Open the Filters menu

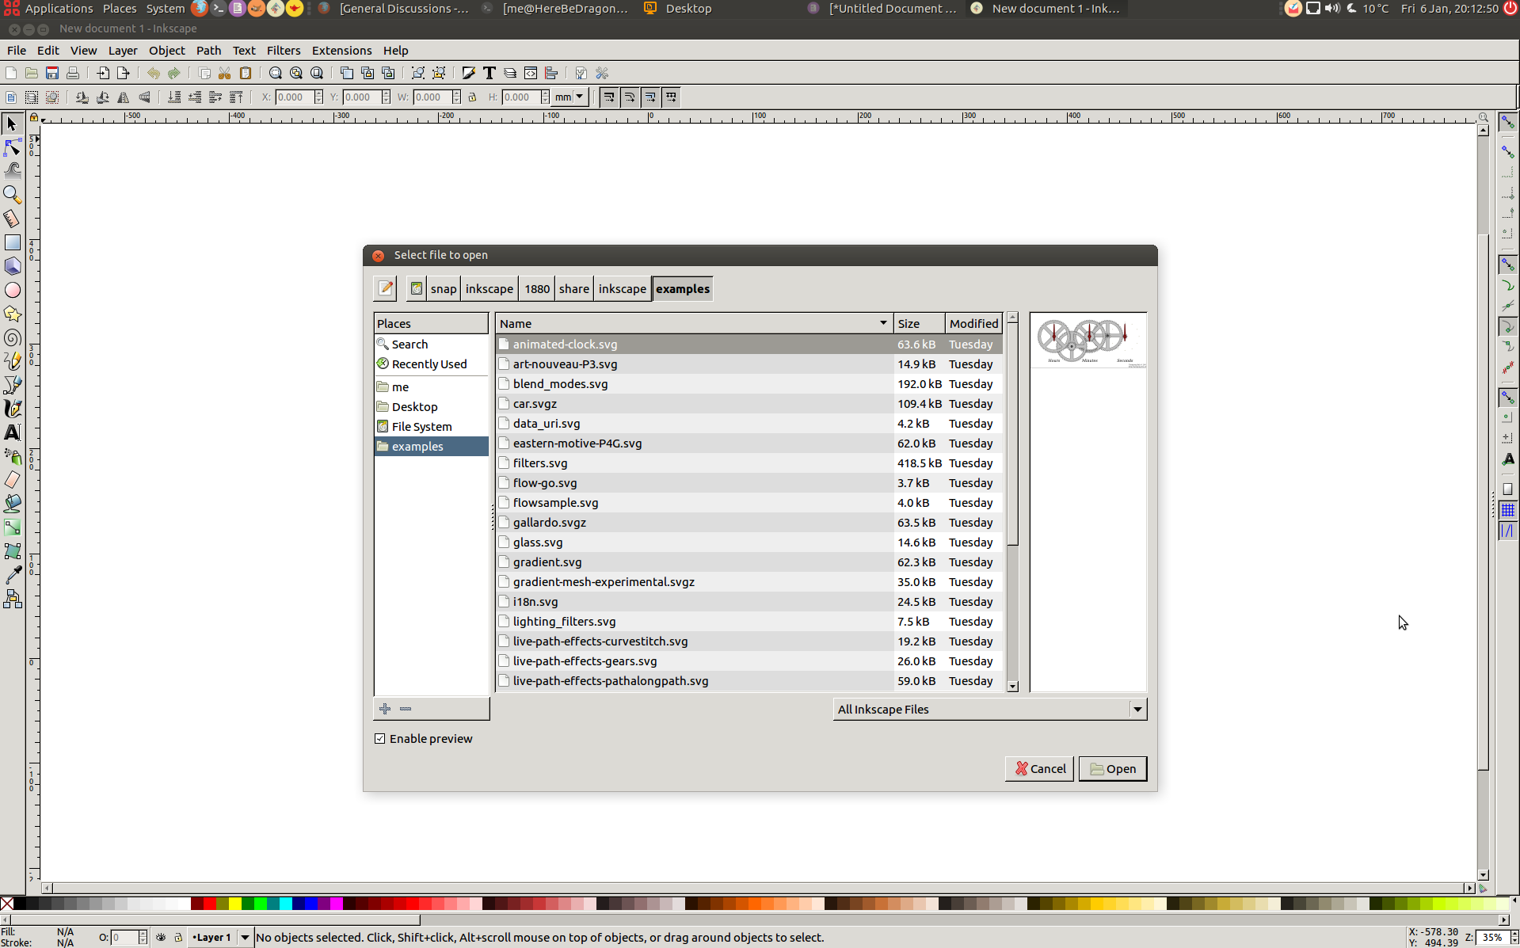coord(284,50)
